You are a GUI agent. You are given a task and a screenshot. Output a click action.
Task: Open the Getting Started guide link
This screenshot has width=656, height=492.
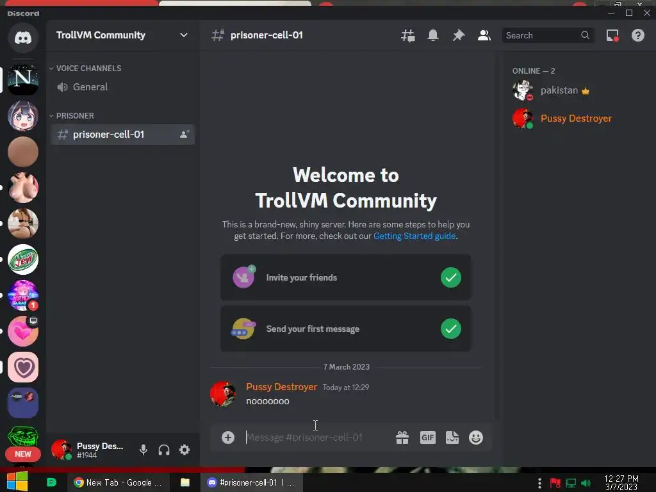click(x=414, y=236)
